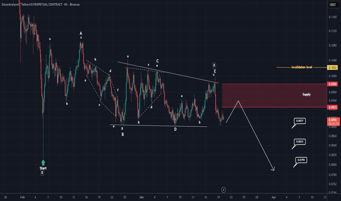Screen dimensions: 341x201
Task: Click 0.0860 on the price axis
Action: click(333, 136)
